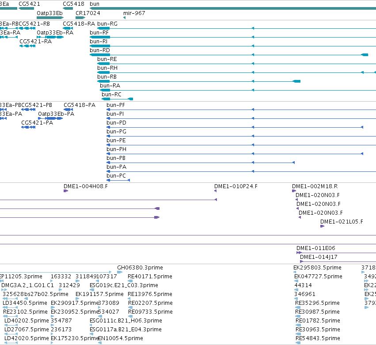Image resolution: width=376 pixels, height=345 pixels.
Task: Click the ESG0117a.B21_E04.3prime label
Action: 125,330
